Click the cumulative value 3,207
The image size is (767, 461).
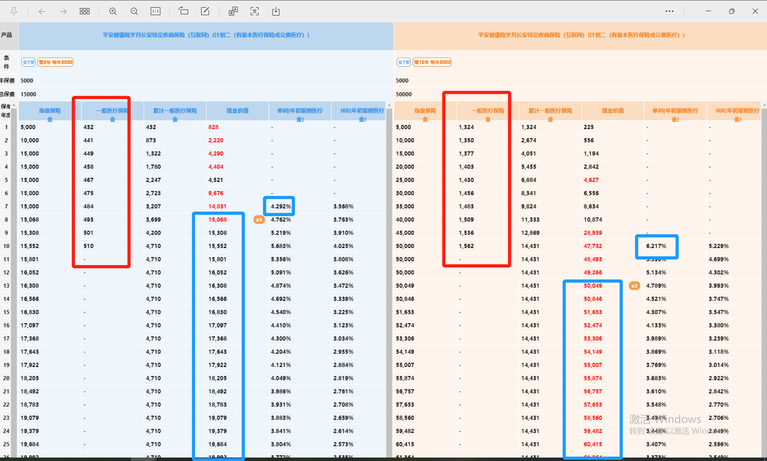(x=153, y=206)
